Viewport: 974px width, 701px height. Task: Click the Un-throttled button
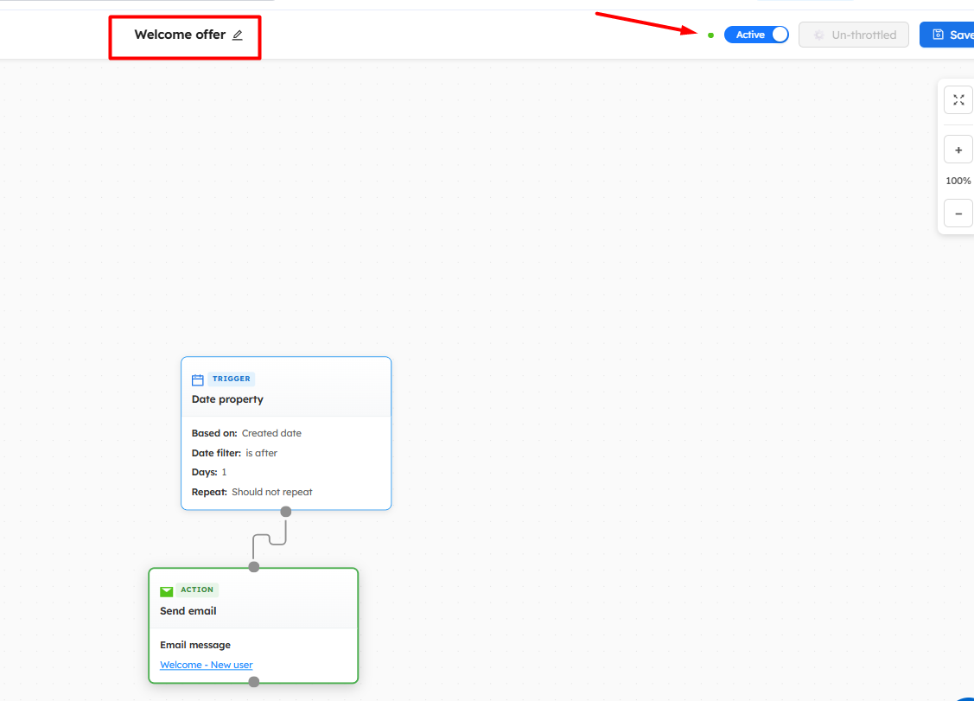[854, 35]
